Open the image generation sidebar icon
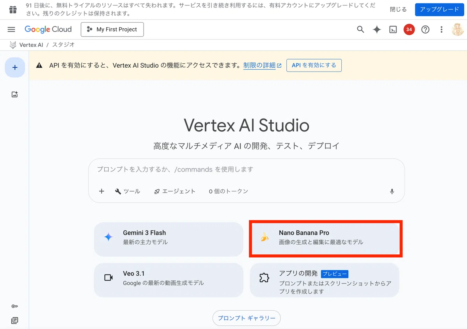Viewport: 467px width, 329px height. 15,94
